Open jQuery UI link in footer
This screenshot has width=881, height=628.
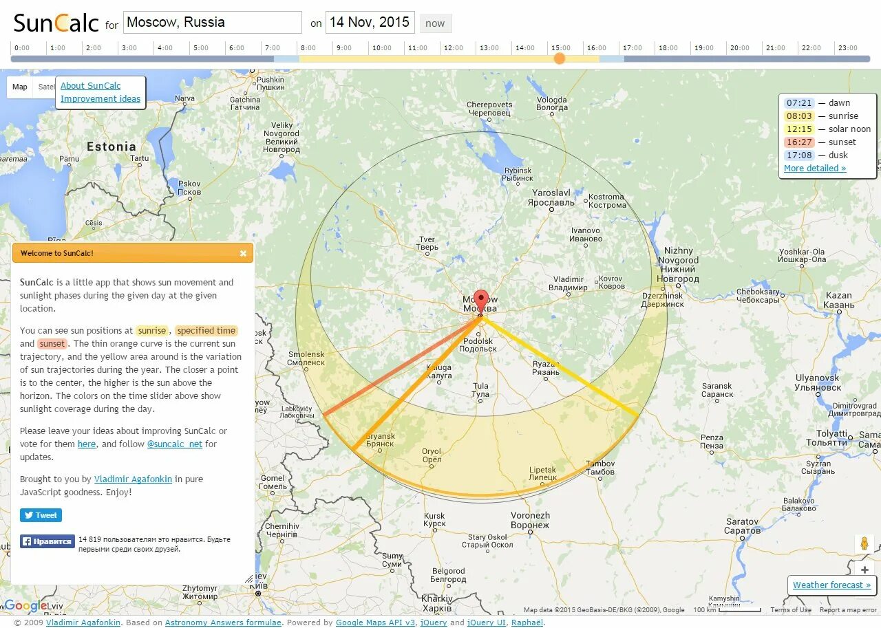tap(487, 622)
